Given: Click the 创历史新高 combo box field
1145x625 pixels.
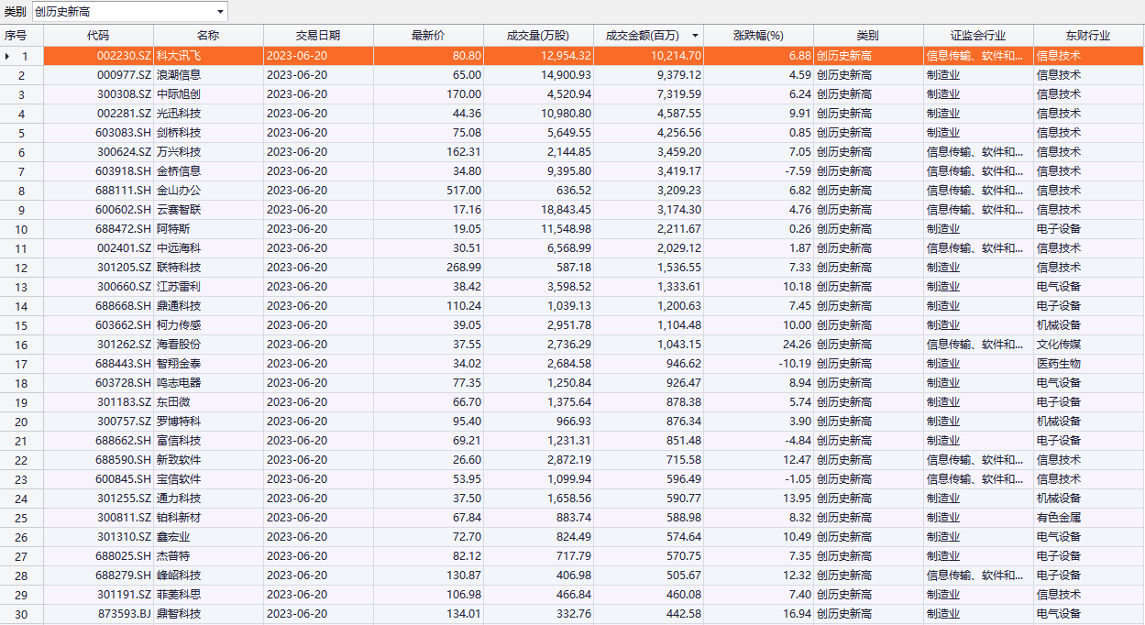Looking at the screenshot, I should 122,12.
